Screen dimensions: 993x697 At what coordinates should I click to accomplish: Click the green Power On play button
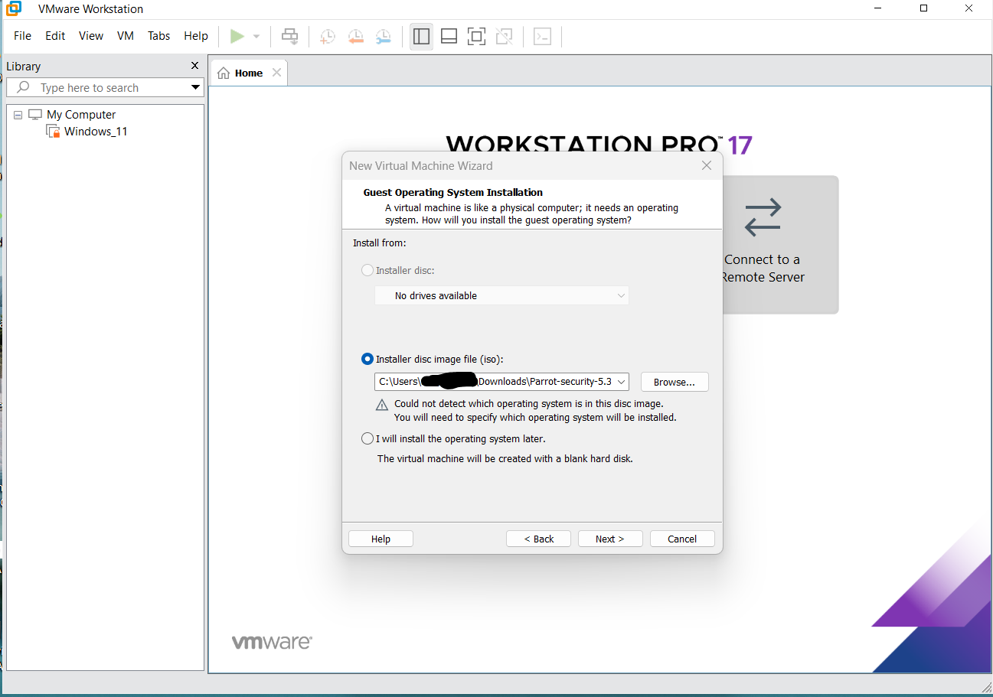[237, 36]
